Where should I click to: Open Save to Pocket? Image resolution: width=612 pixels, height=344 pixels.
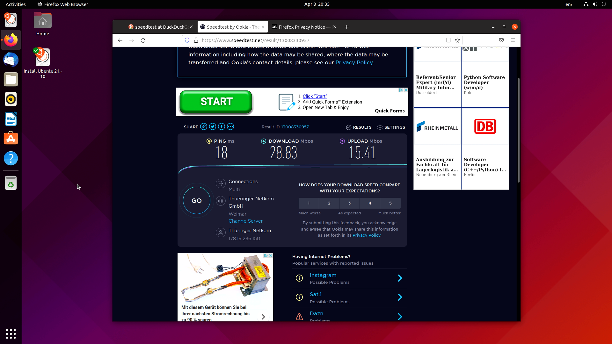tap(501, 40)
